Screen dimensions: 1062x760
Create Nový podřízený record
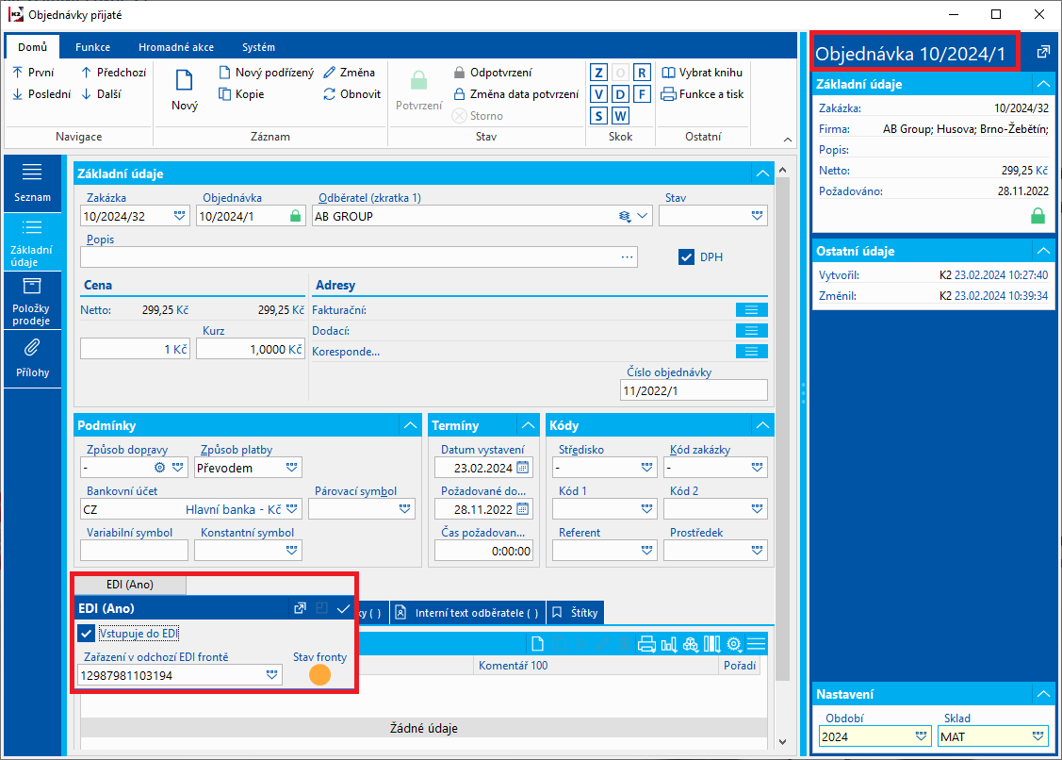click(266, 73)
